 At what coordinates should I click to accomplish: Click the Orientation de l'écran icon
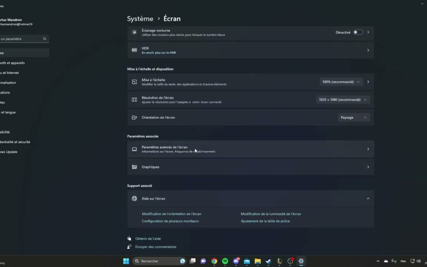tap(134, 117)
